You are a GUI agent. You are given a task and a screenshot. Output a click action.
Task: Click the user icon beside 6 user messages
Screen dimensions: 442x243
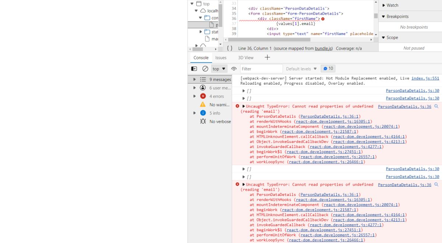pyautogui.click(x=203, y=88)
